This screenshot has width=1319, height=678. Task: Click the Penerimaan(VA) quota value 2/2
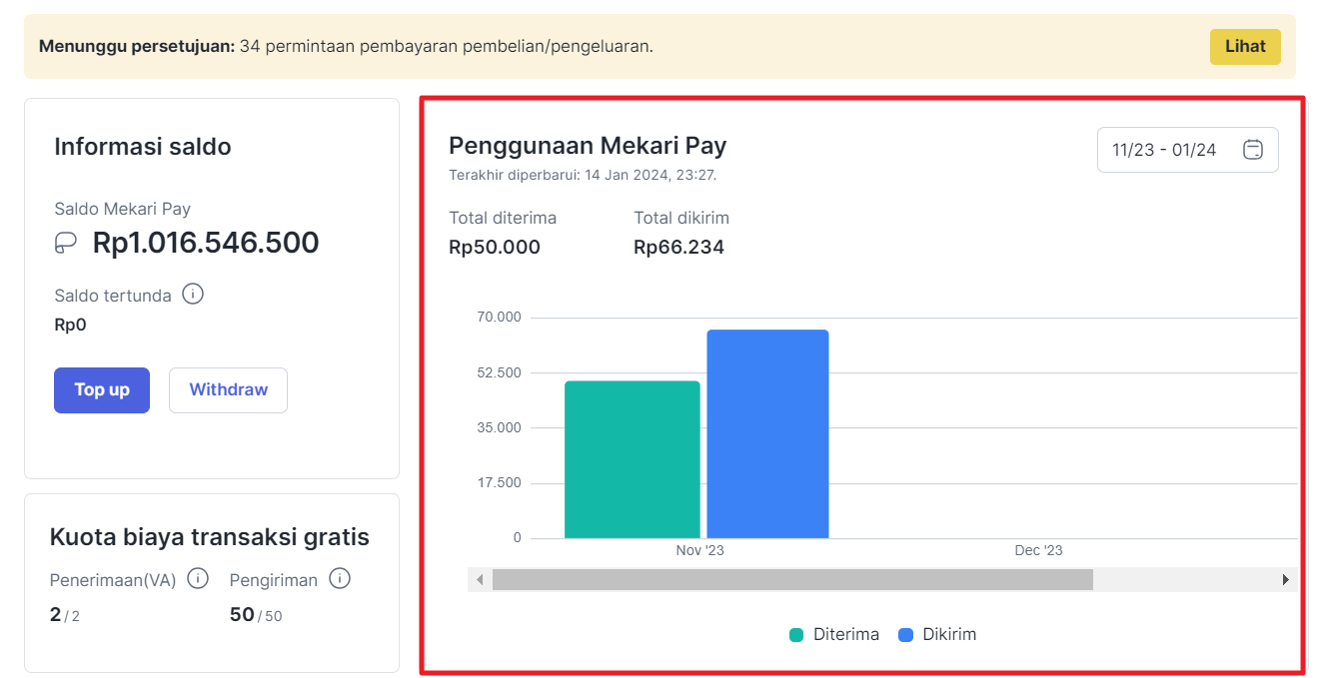tap(65, 615)
